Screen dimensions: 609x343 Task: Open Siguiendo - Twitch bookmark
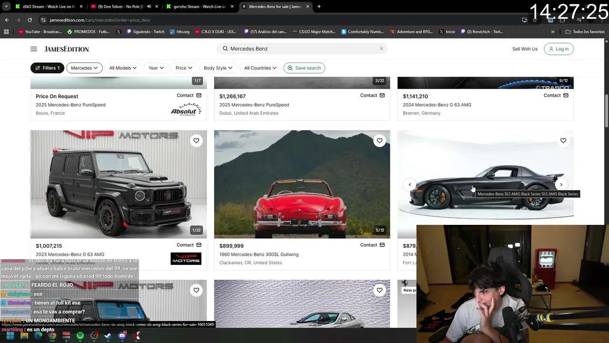[x=146, y=32]
